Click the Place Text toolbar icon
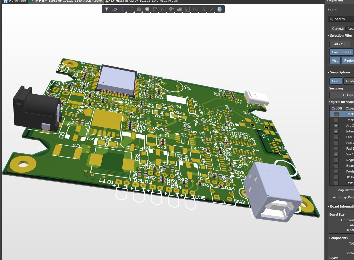This screenshot has width=354, height=260. [203, 9]
